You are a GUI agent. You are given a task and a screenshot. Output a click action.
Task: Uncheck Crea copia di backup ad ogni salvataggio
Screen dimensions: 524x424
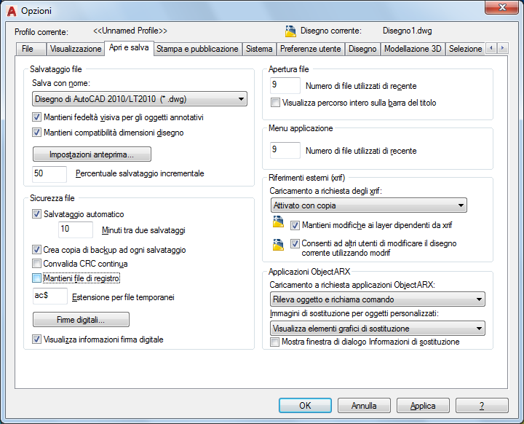[36, 250]
